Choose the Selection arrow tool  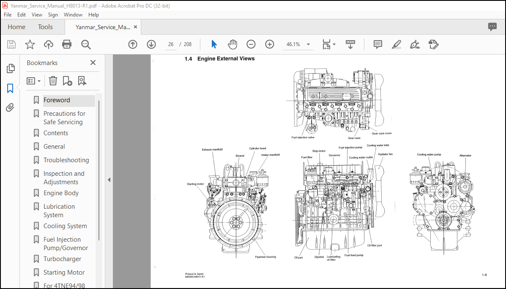(x=214, y=44)
